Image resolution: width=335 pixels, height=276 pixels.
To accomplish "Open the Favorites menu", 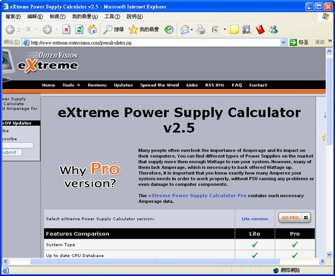I will click(85, 16).
